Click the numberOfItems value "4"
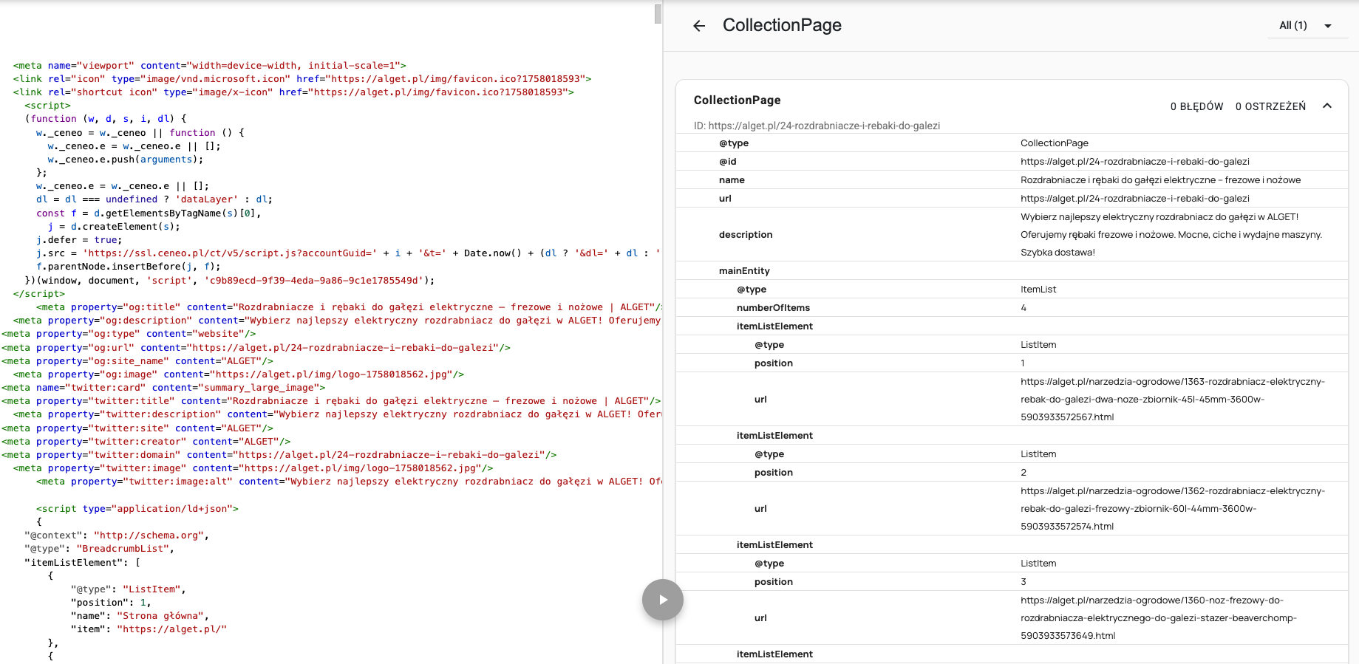 pos(1023,307)
